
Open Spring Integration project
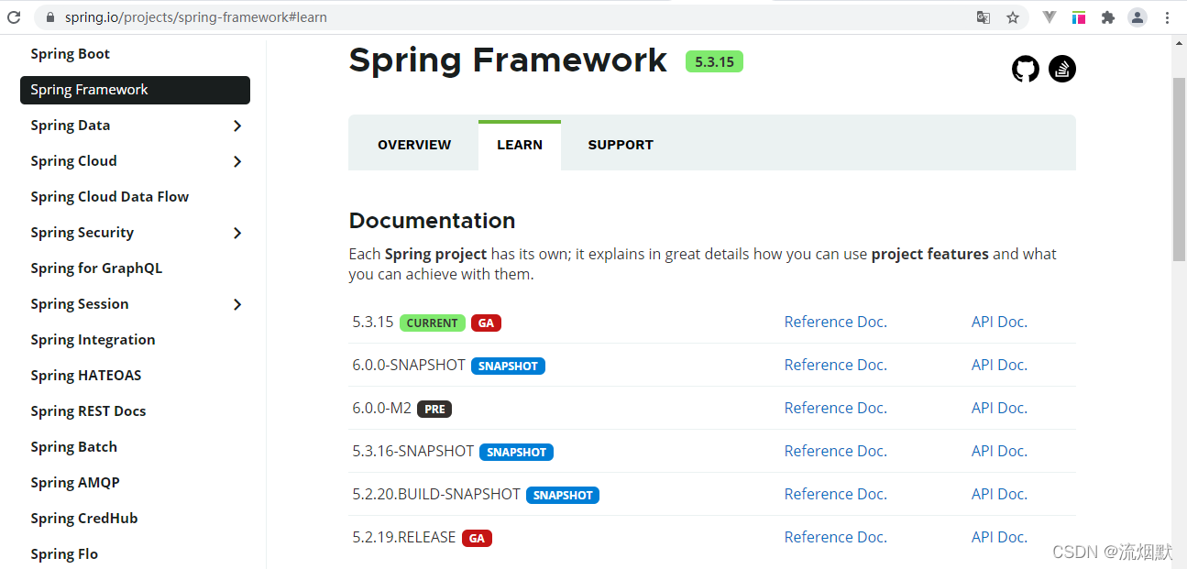coord(93,340)
